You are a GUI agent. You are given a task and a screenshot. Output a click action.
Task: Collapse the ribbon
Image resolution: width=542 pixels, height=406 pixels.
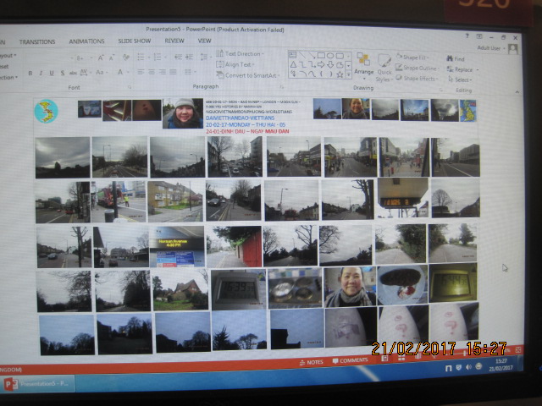tap(517, 92)
